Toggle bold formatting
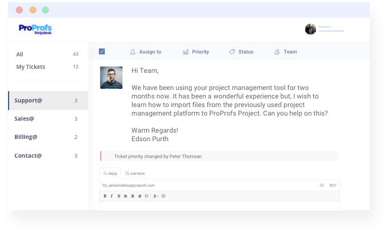This screenshot has width=388, height=234. point(105,196)
